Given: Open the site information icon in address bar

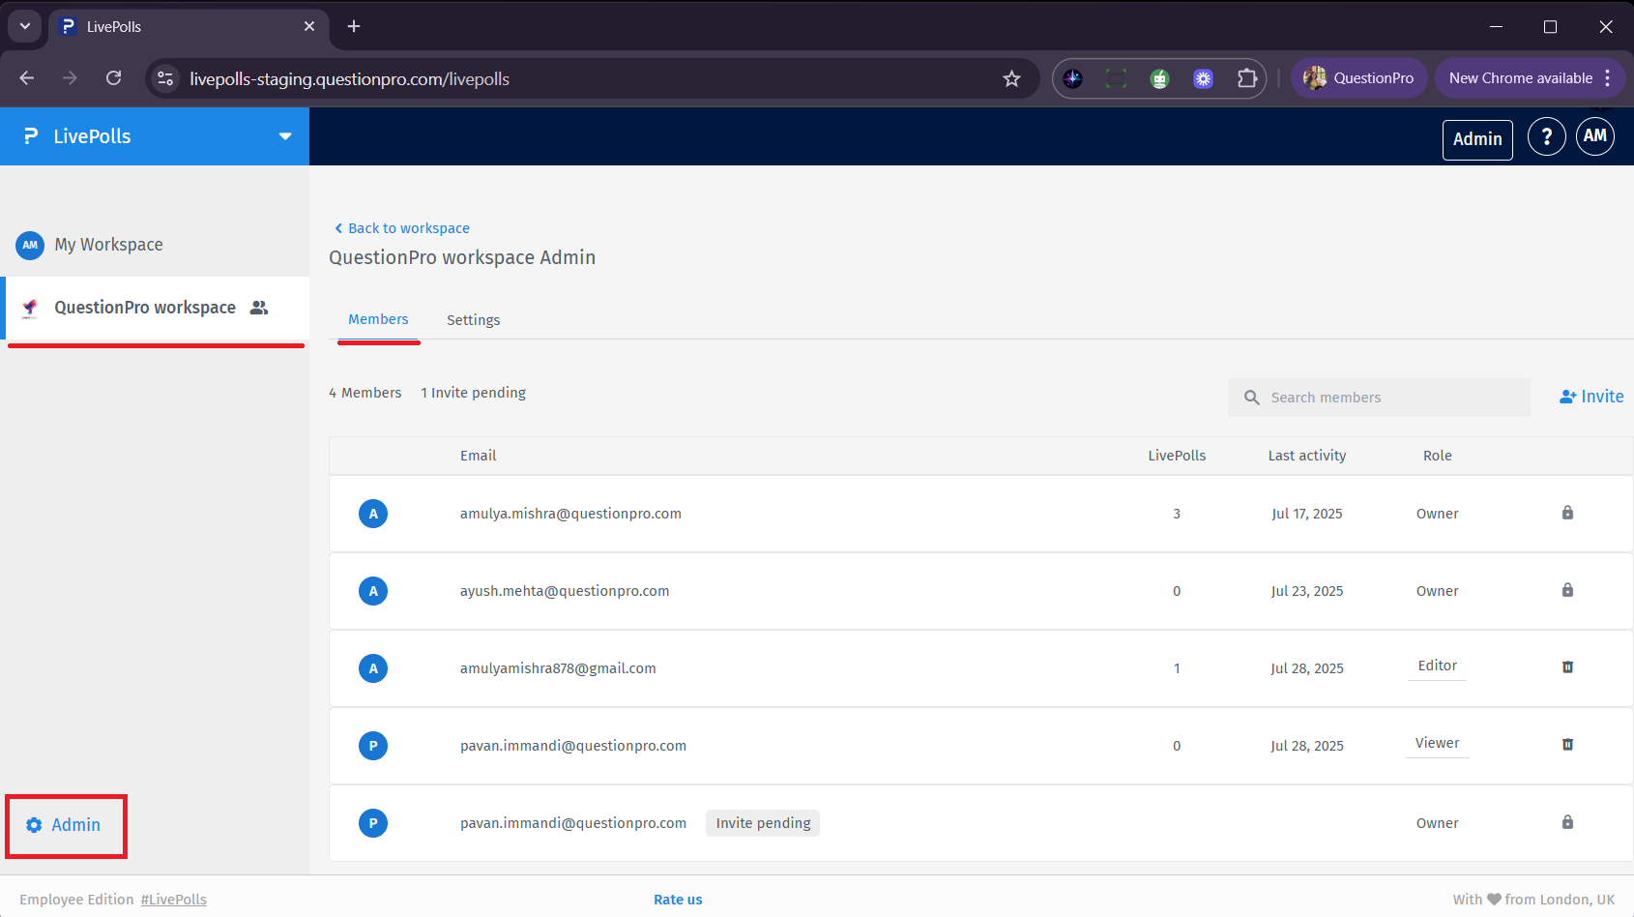Looking at the screenshot, I should pos(165,79).
